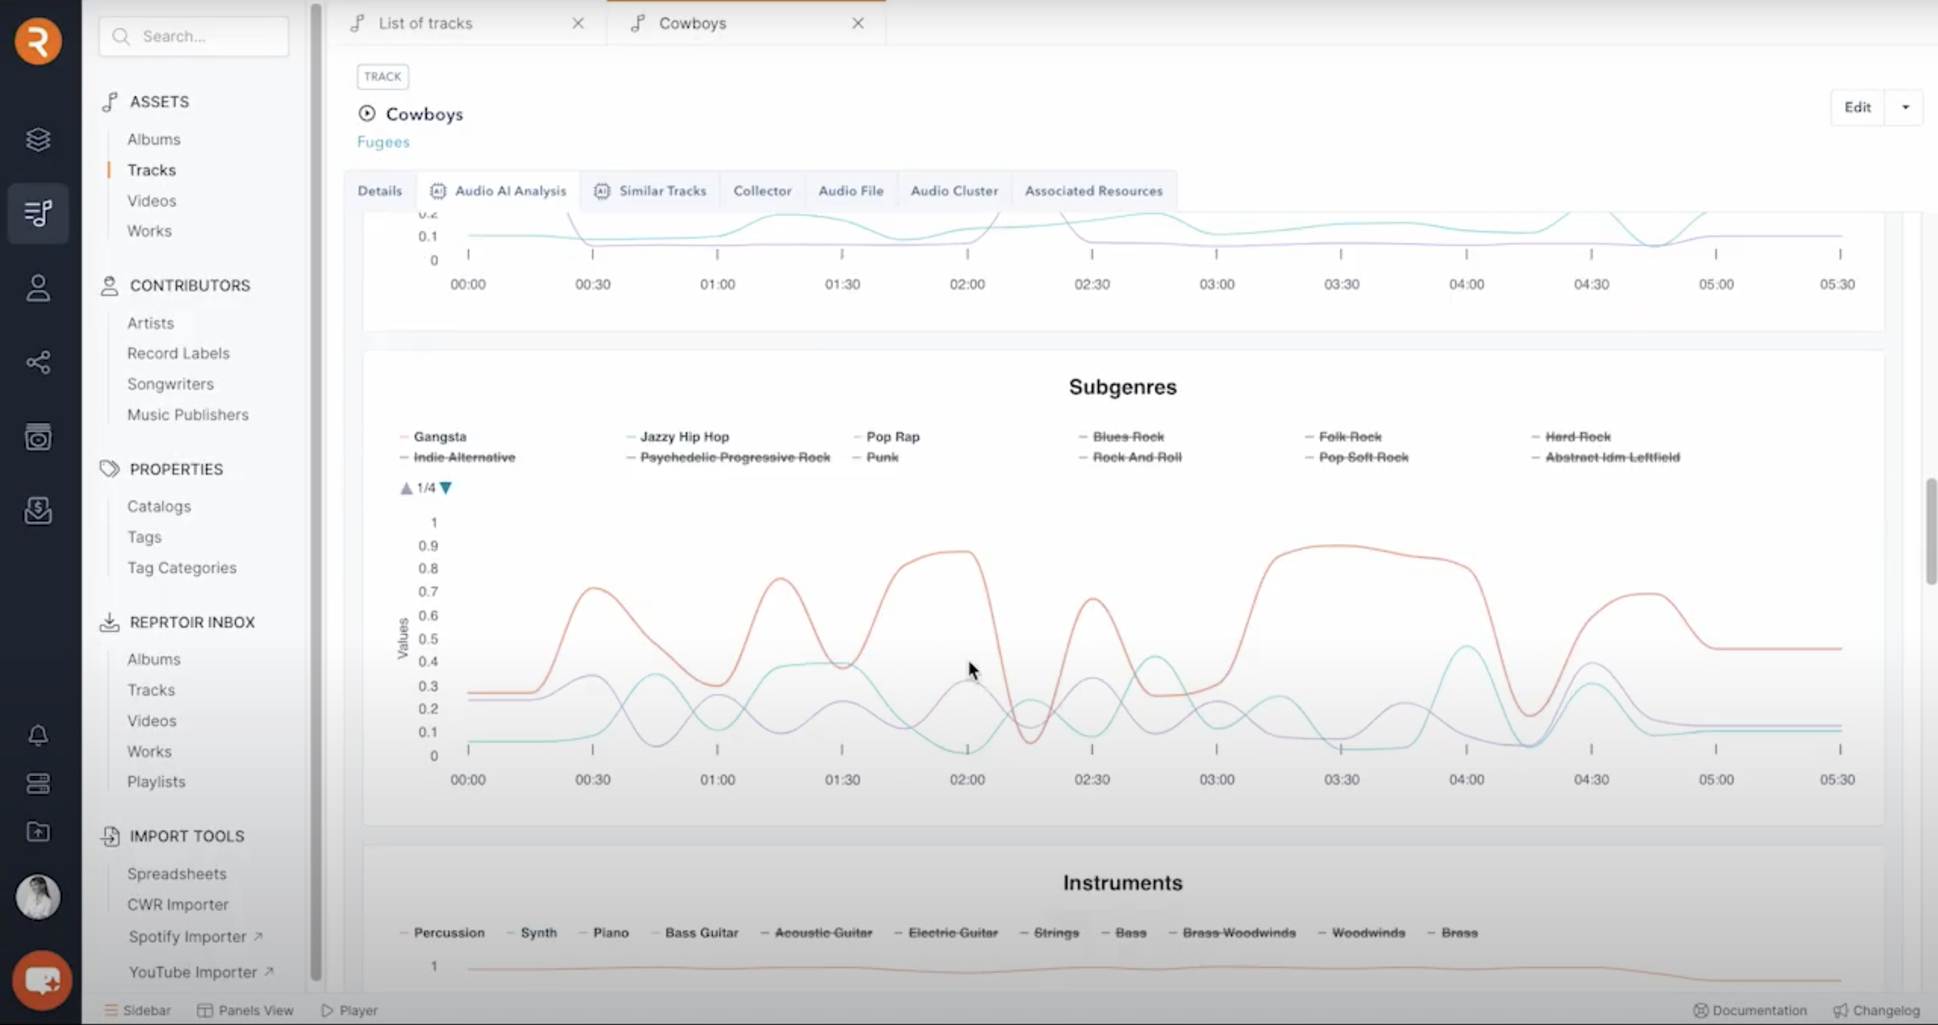This screenshot has height=1025, width=1938.
Task: Click the Share network icon in sidebar
Action: point(38,362)
